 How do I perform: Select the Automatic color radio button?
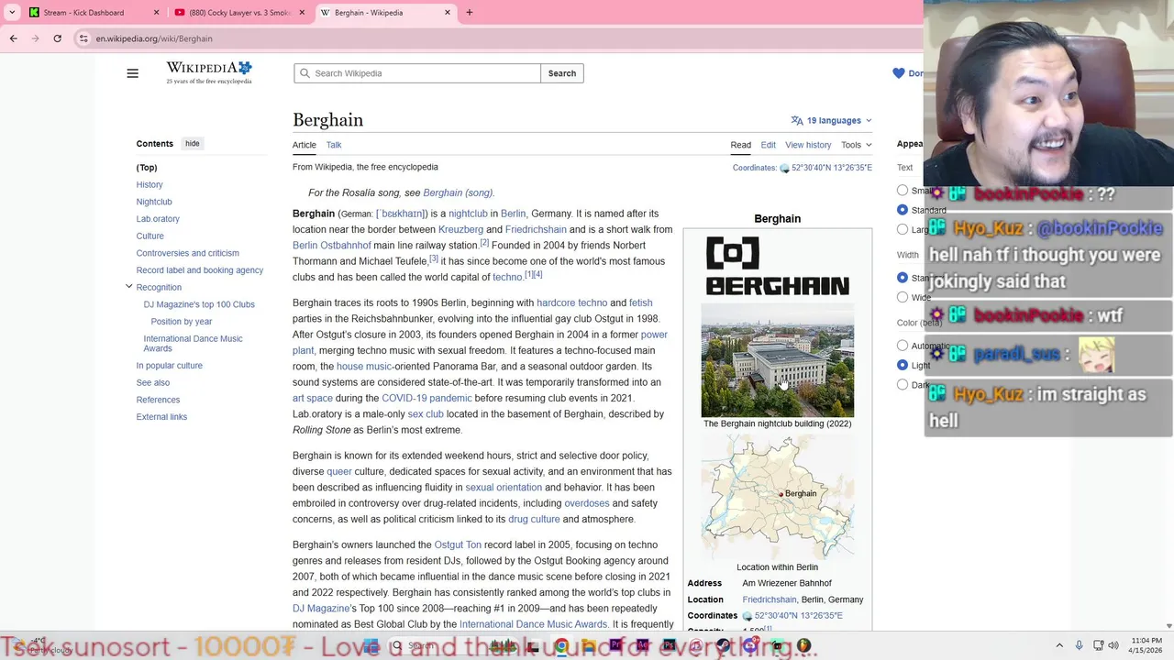pyautogui.click(x=903, y=346)
